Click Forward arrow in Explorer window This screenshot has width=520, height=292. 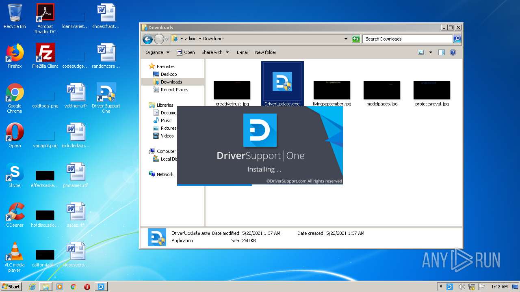(158, 39)
